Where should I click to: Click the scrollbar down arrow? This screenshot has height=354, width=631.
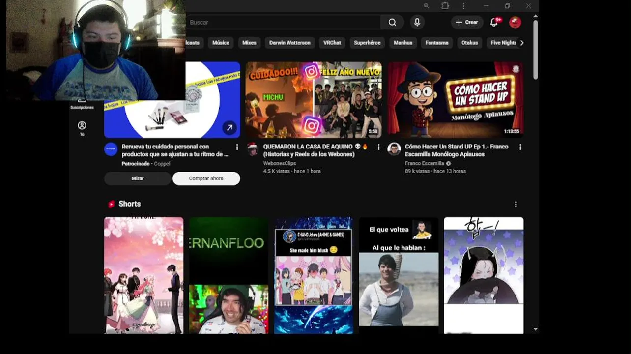(535, 329)
